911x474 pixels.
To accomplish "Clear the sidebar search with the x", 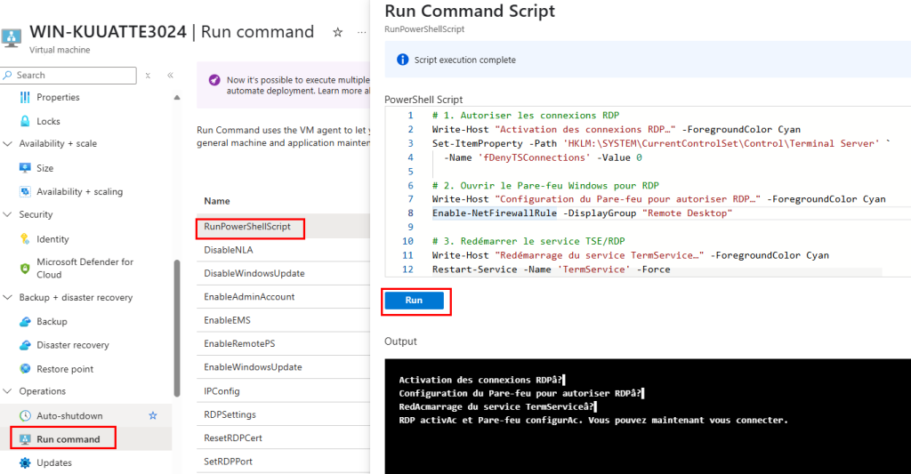I will [x=149, y=76].
